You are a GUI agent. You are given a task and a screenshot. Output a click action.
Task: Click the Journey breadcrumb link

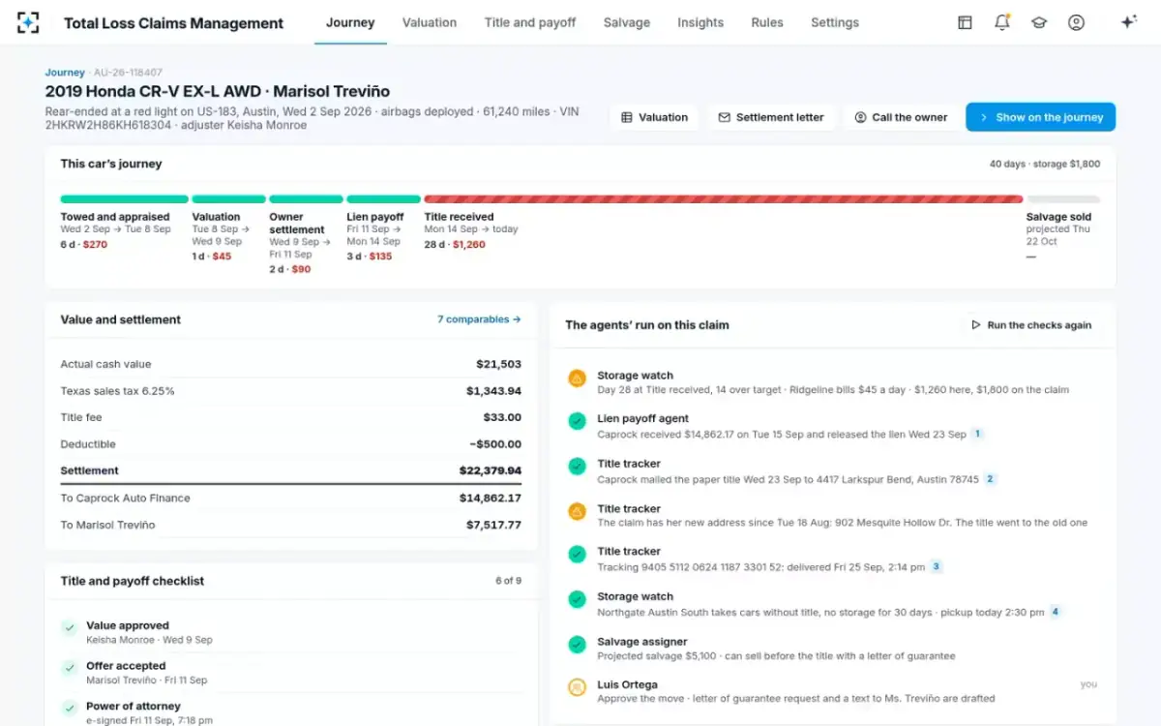(65, 73)
